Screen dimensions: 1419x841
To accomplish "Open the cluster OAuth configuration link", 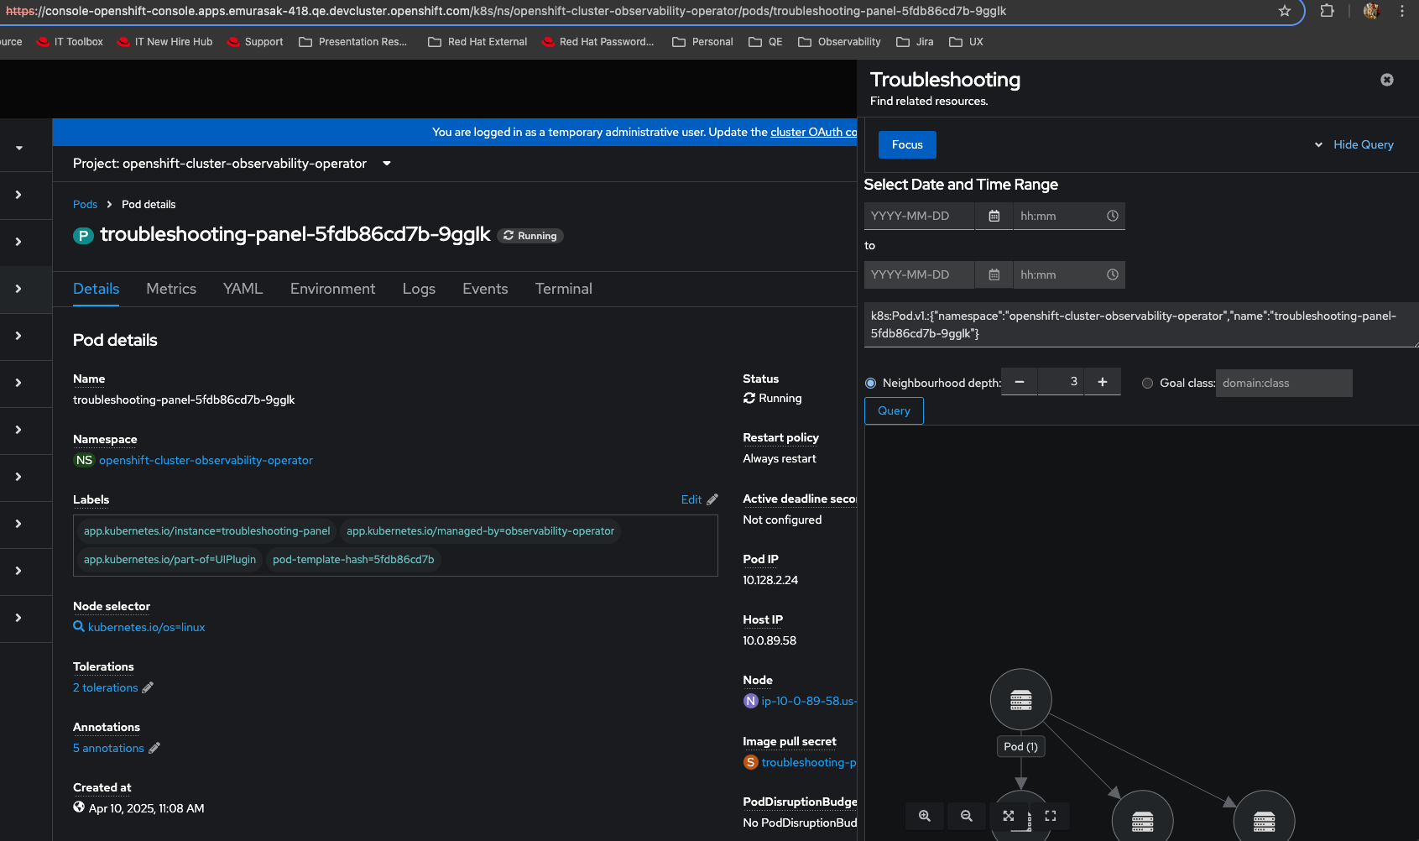I will (x=814, y=132).
